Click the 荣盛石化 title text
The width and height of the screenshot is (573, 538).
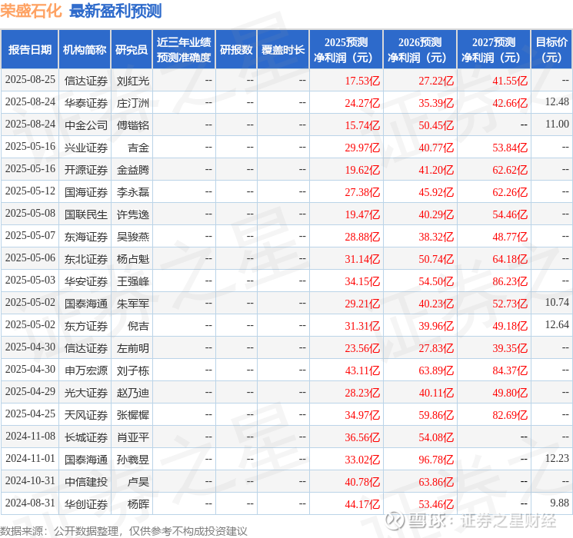click(x=31, y=11)
